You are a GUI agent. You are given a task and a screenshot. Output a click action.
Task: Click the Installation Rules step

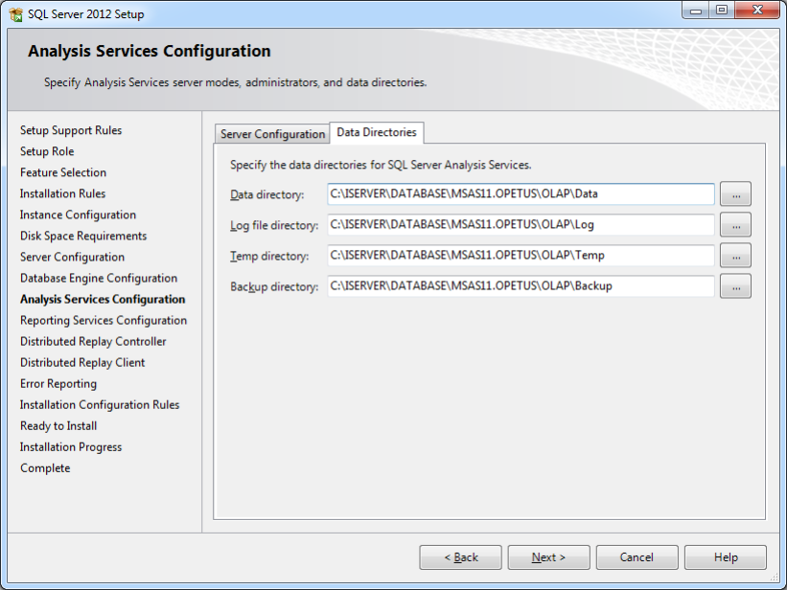tap(62, 193)
